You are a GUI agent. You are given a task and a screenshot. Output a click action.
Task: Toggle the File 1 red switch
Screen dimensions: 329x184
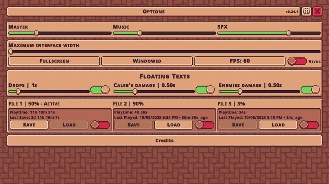point(100,125)
